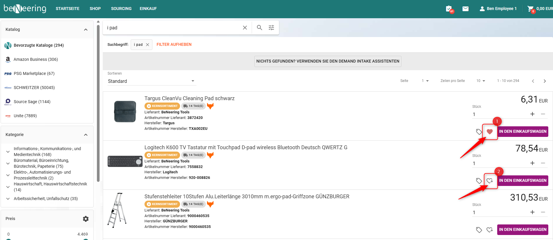The height and width of the screenshot is (240, 553).
Task: Click tag icon for Stufenstehleiter product
Action: [x=479, y=230]
